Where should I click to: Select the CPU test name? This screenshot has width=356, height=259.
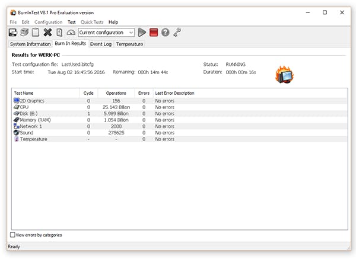pyautogui.click(x=24, y=107)
